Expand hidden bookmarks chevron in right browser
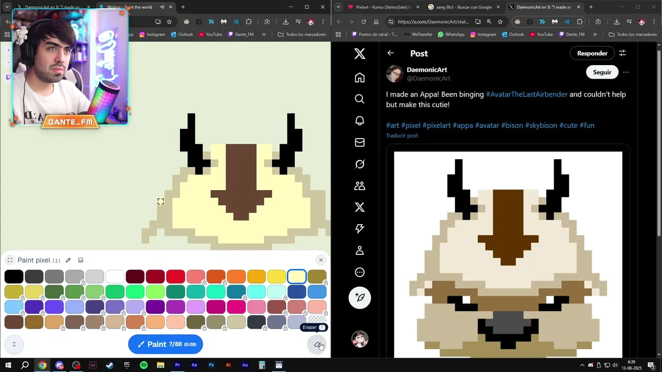 (595, 35)
